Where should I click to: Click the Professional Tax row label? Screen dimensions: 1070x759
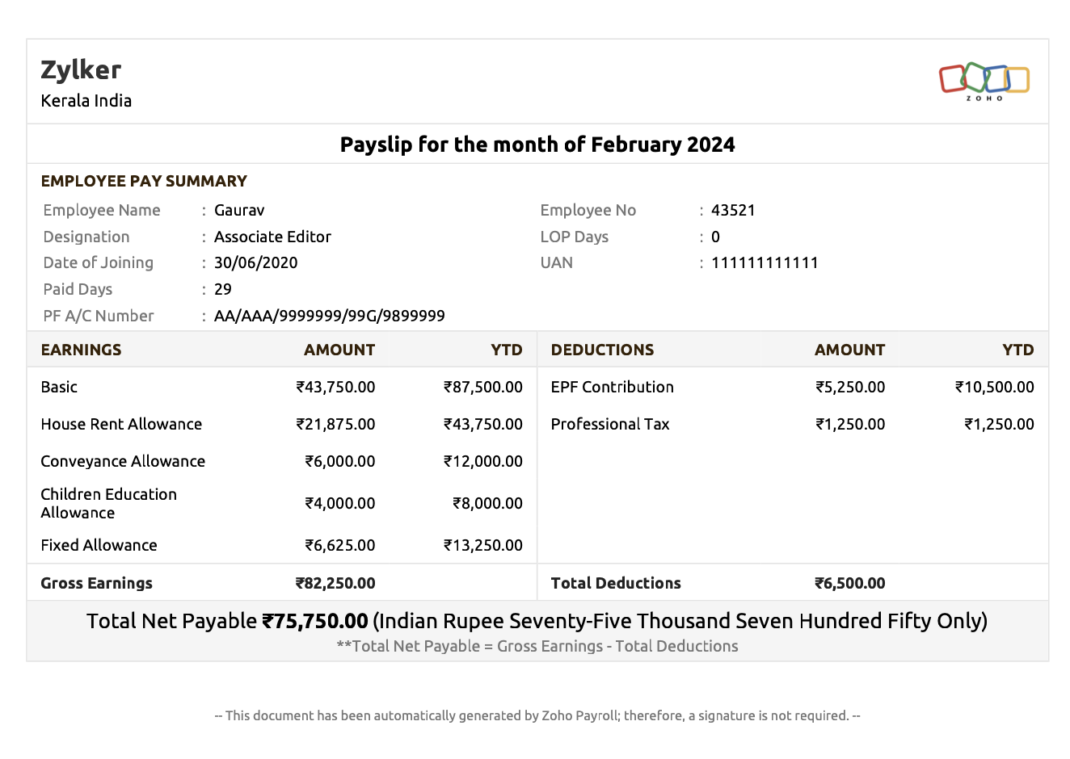[610, 424]
